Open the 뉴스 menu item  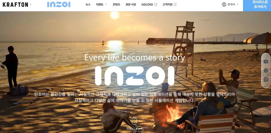click(x=88, y=4)
